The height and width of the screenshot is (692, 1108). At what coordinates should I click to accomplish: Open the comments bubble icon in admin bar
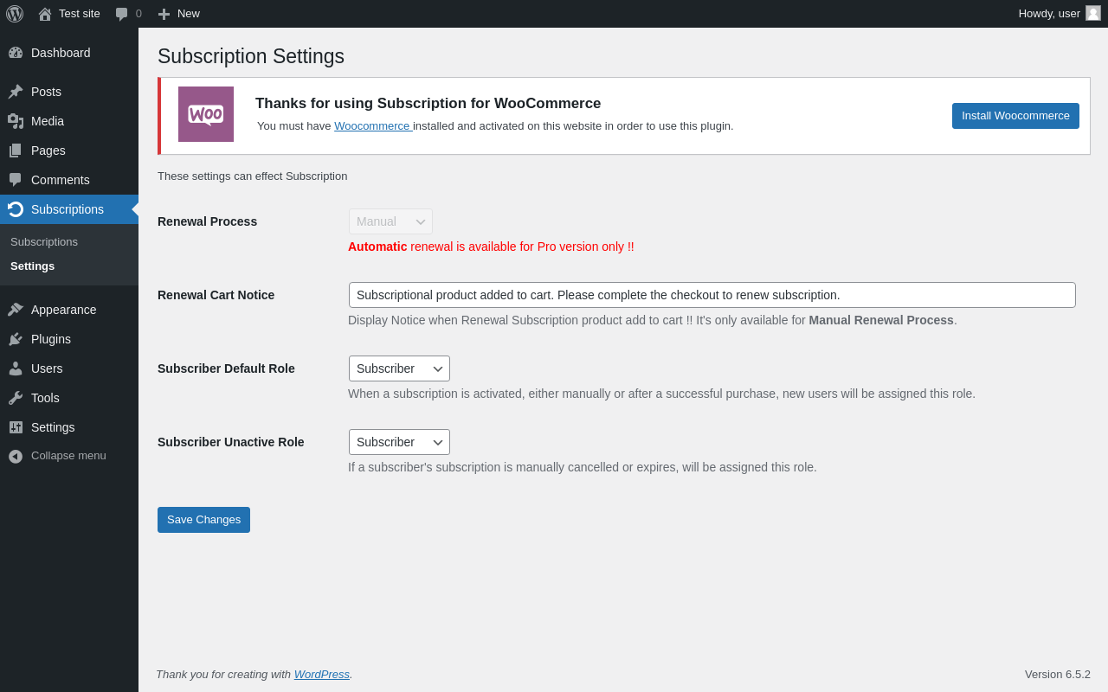122,14
